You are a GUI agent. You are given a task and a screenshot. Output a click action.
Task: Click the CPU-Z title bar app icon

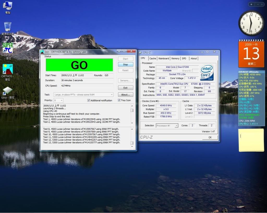click(x=140, y=53)
